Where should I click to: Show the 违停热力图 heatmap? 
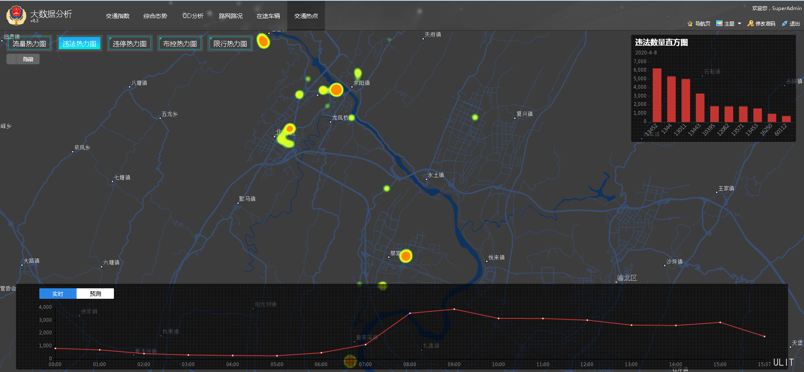(x=130, y=44)
